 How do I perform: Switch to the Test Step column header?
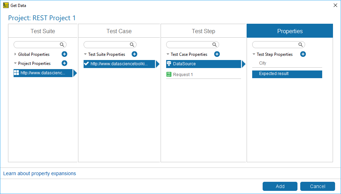pyautogui.click(x=203, y=31)
